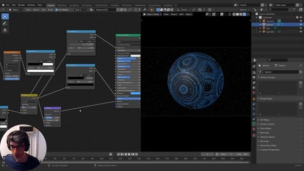304x171 pixels.
Task: Toggle Sun visibility eye in outliner
Action: [x=301, y=28]
